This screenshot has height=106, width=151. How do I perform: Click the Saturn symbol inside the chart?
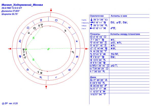pyautogui.click(x=73, y=52)
